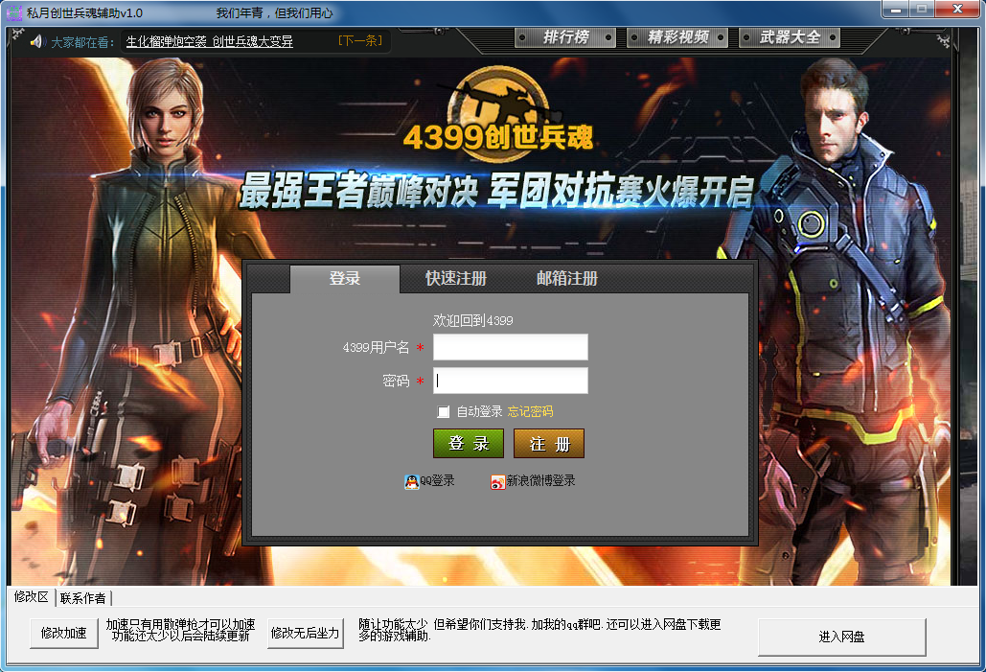Click the 修改无后坐力 button
The width and height of the screenshot is (986, 672).
point(305,633)
